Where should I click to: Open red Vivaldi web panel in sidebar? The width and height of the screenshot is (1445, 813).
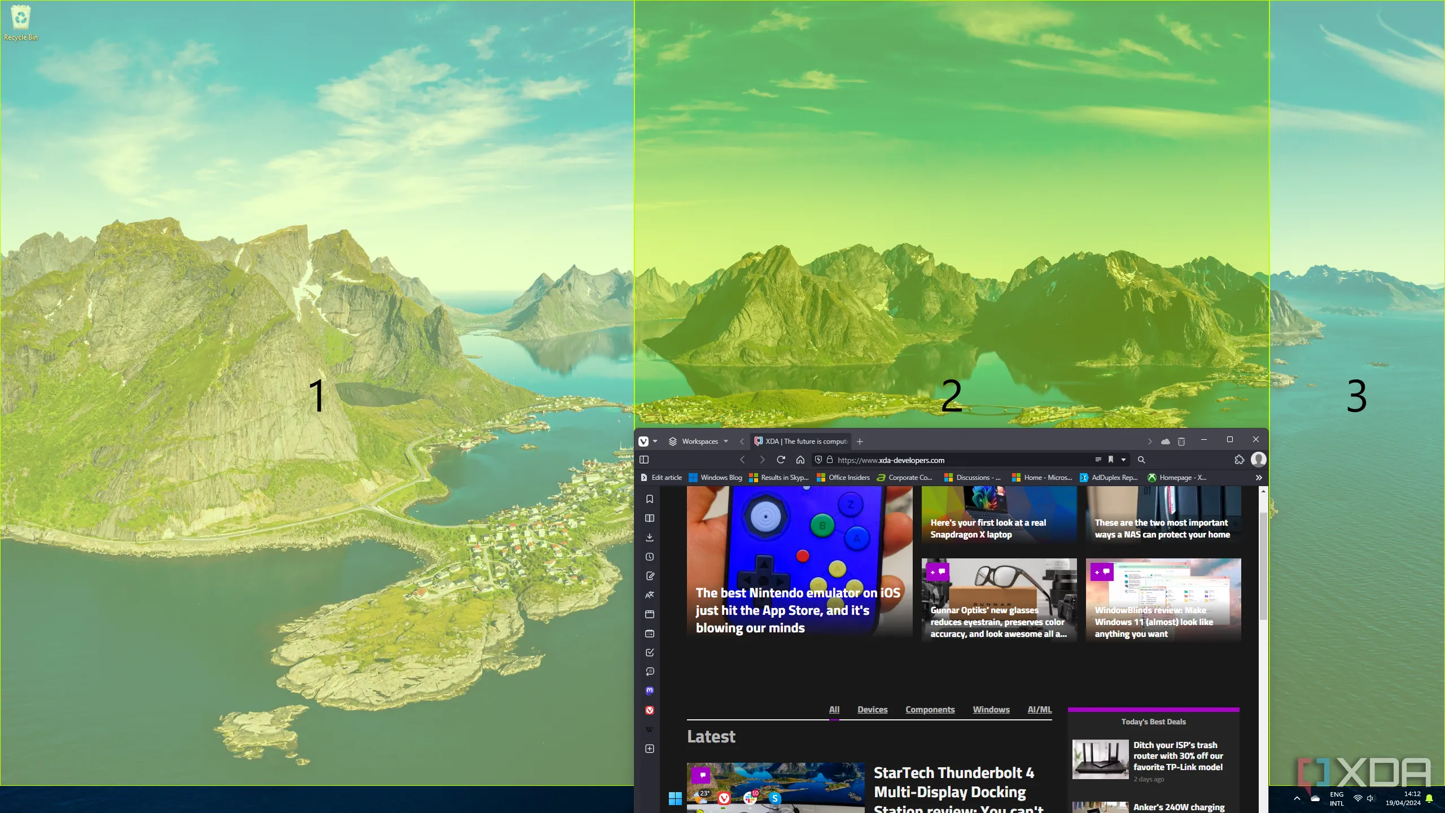tap(650, 710)
